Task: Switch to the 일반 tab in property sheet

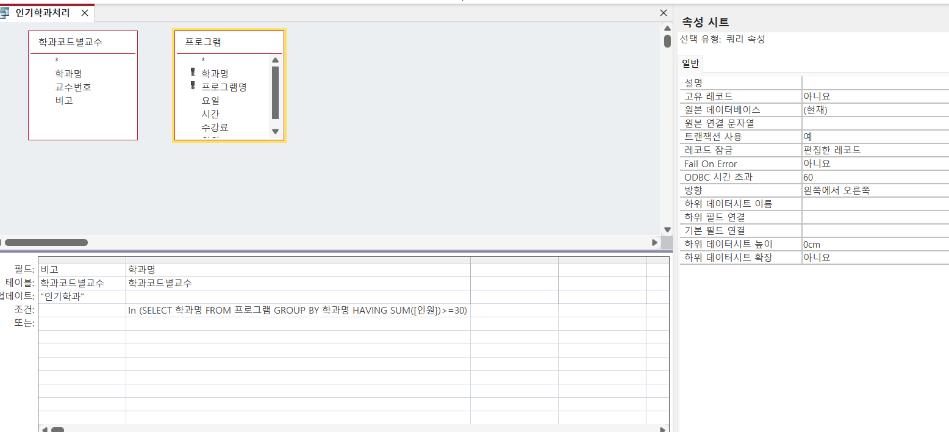Action: pyautogui.click(x=691, y=65)
